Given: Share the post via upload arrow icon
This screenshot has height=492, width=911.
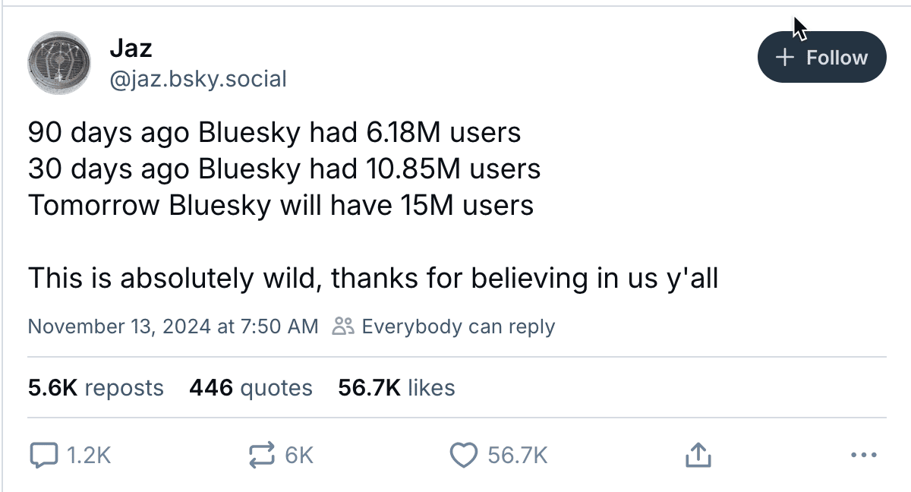Looking at the screenshot, I should coord(697,455).
